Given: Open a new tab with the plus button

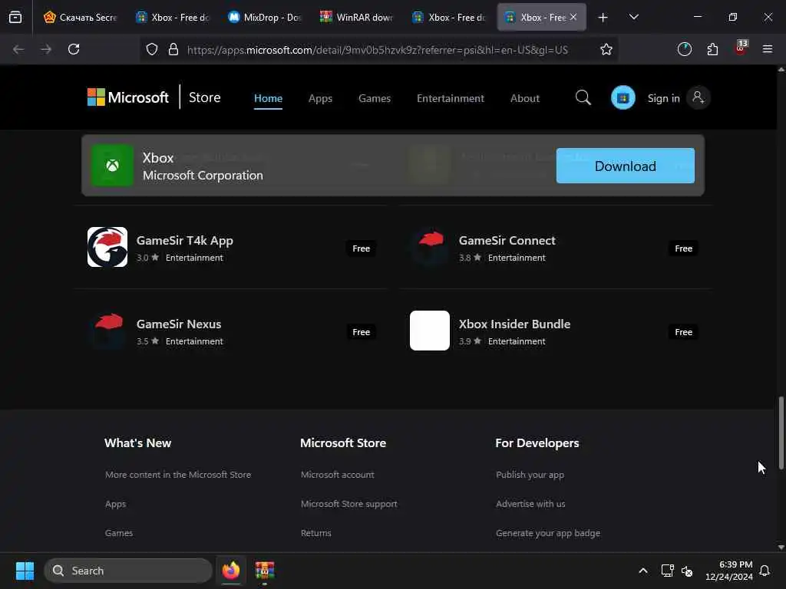Looking at the screenshot, I should (x=603, y=17).
